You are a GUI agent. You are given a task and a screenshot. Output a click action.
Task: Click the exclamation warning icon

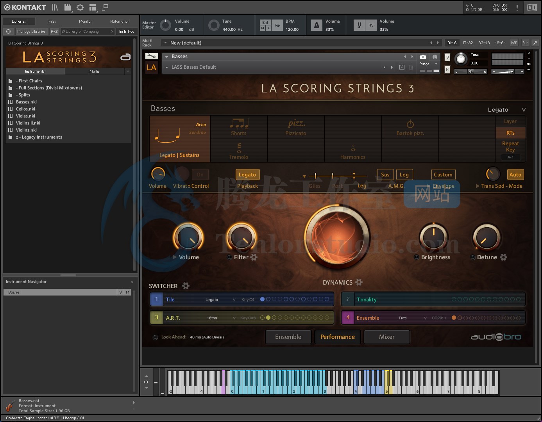point(517,7)
